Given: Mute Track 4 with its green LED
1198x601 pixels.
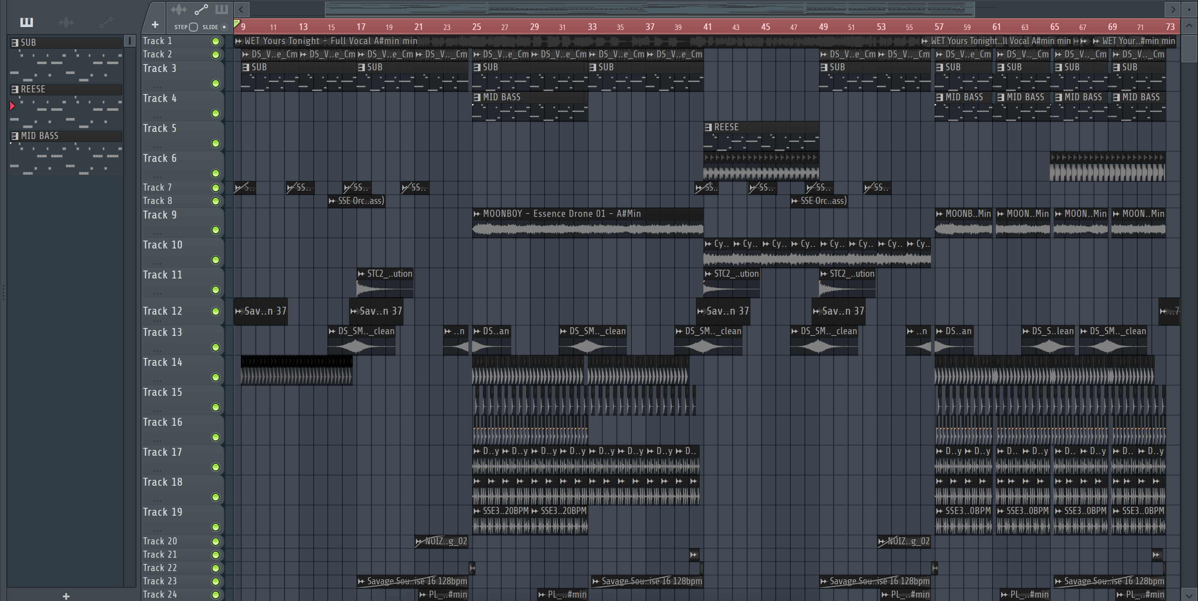Looking at the screenshot, I should [x=215, y=114].
